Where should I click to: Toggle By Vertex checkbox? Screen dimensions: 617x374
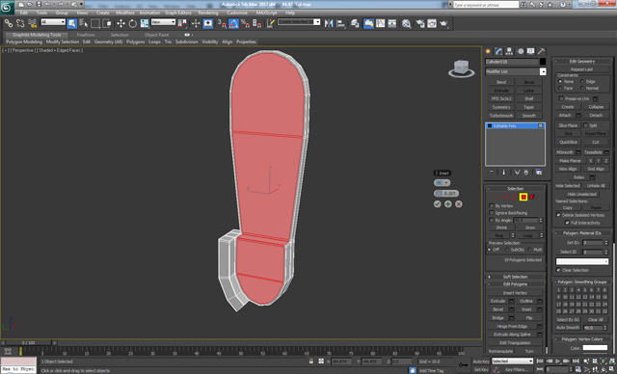491,205
